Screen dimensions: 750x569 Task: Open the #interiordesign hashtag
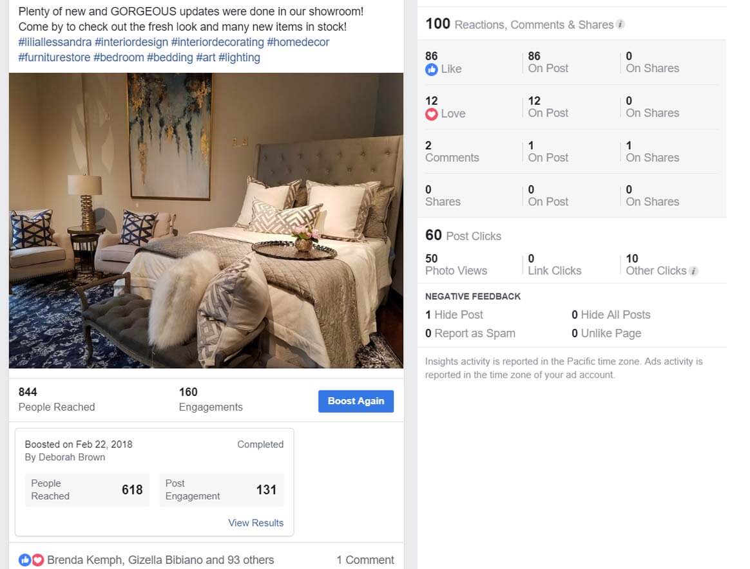click(x=131, y=42)
